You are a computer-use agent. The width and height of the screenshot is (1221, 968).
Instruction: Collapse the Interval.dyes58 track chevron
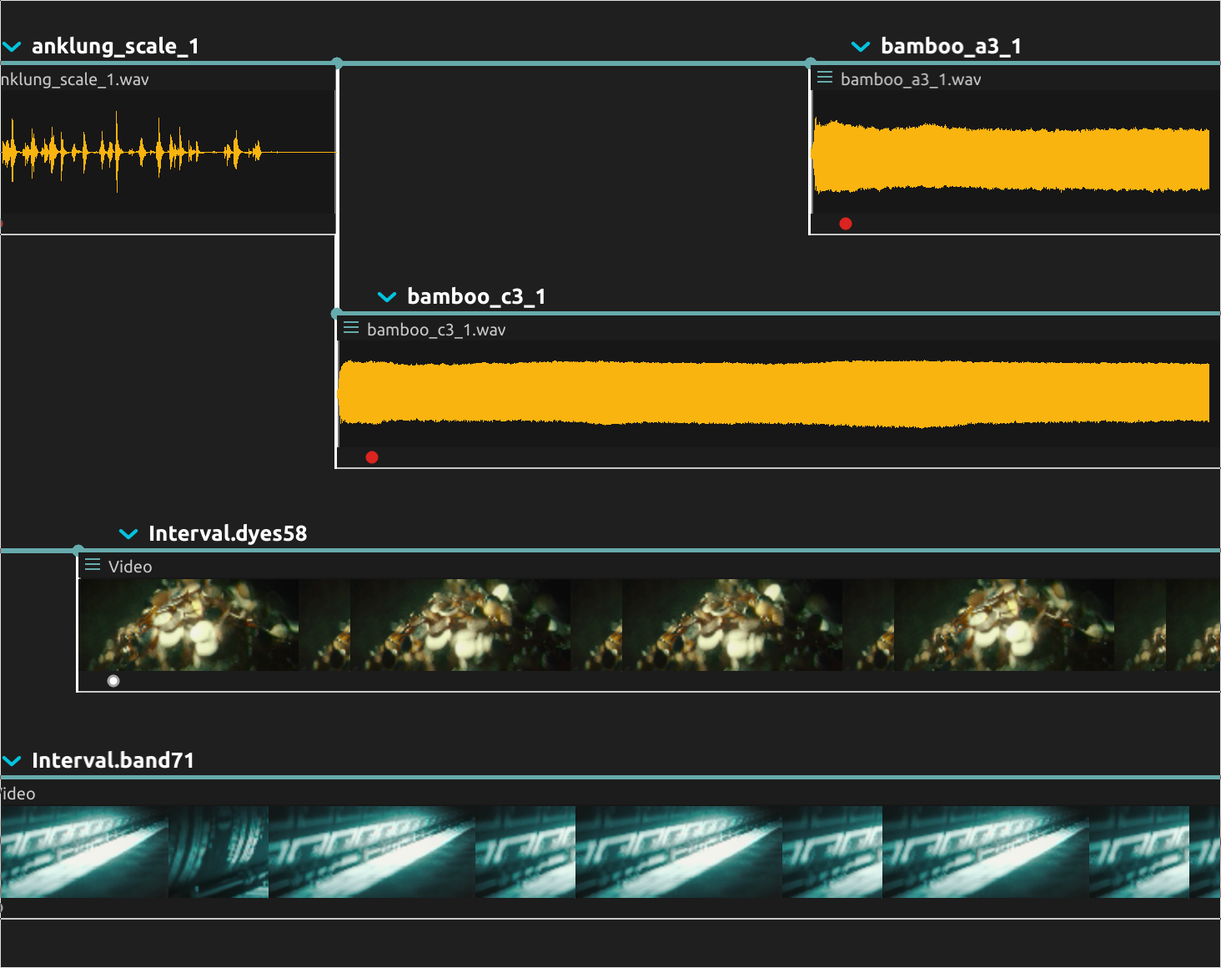tap(128, 534)
